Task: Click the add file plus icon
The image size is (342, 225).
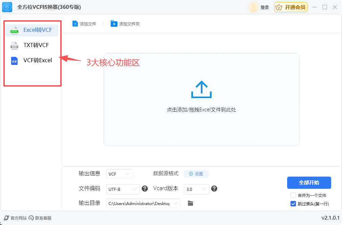Action: pos(75,24)
